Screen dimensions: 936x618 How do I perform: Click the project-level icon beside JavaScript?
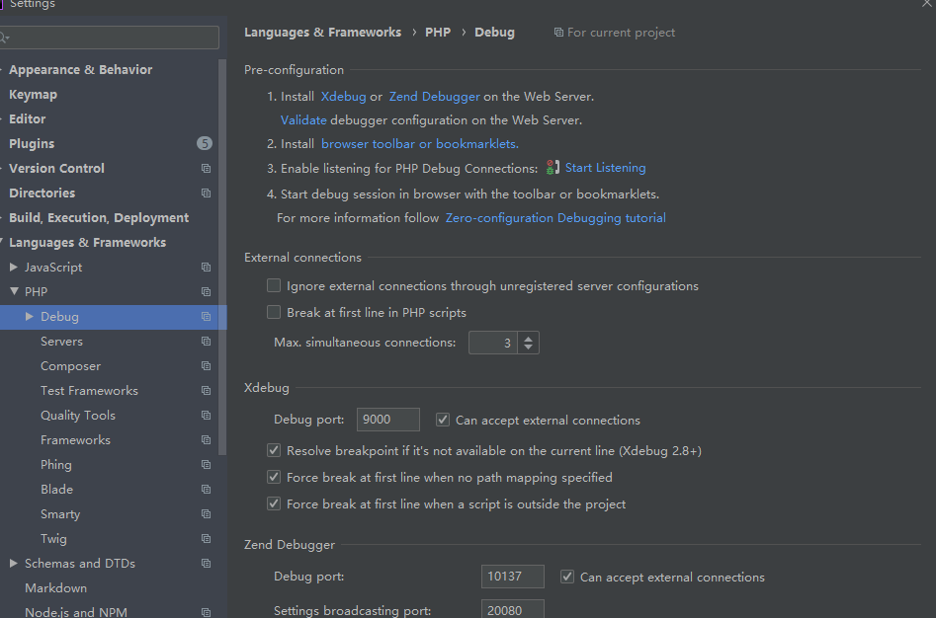coord(206,267)
